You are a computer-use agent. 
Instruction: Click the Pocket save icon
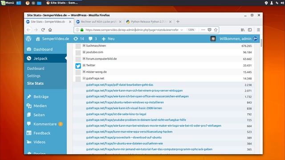coord(210,30)
